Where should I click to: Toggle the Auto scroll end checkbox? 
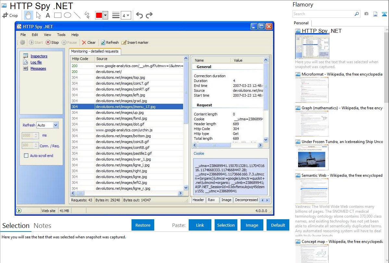26,156
